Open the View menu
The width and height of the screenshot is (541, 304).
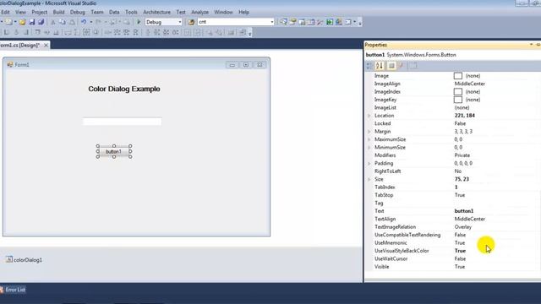[x=20, y=12]
